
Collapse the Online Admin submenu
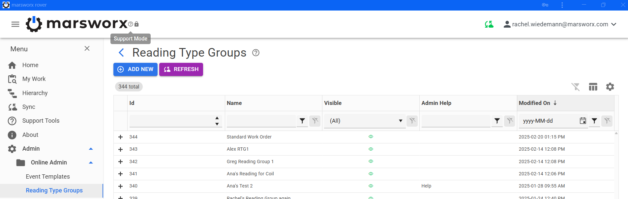[91, 162]
